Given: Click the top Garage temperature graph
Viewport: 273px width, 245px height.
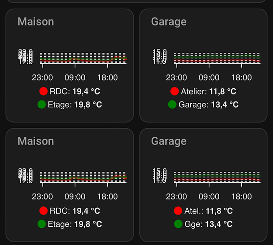Looking at the screenshot, I should coord(206,65).
